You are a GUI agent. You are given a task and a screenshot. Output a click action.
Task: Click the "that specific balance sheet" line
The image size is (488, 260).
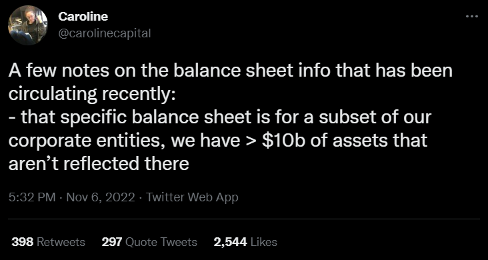point(220,118)
